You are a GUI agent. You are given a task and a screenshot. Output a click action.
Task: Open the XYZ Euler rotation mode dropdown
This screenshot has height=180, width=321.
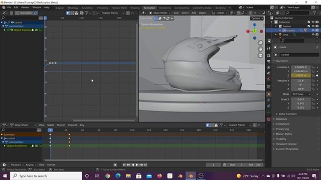click(301, 94)
